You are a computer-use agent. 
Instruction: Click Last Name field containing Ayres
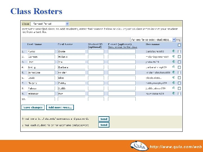tap(41, 51)
